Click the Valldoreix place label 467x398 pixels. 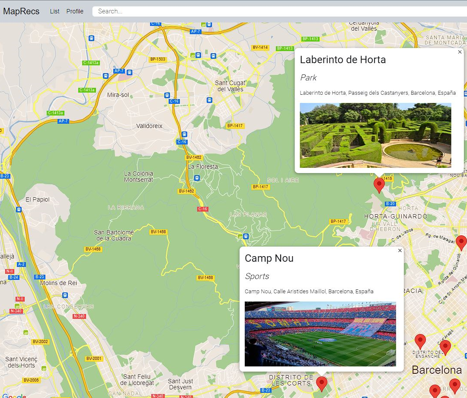(149, 126)
